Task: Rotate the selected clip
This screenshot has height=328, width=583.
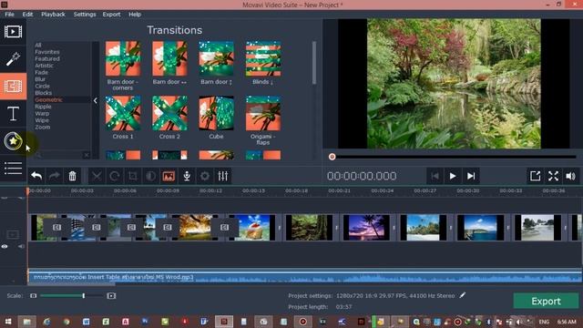Action: tap(115, 176)
